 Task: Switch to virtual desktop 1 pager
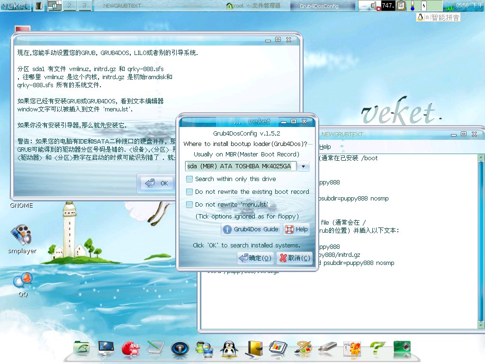click(54, 6)
